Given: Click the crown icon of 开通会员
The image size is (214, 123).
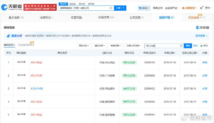Looking at the screenshot, I should 183,8.
